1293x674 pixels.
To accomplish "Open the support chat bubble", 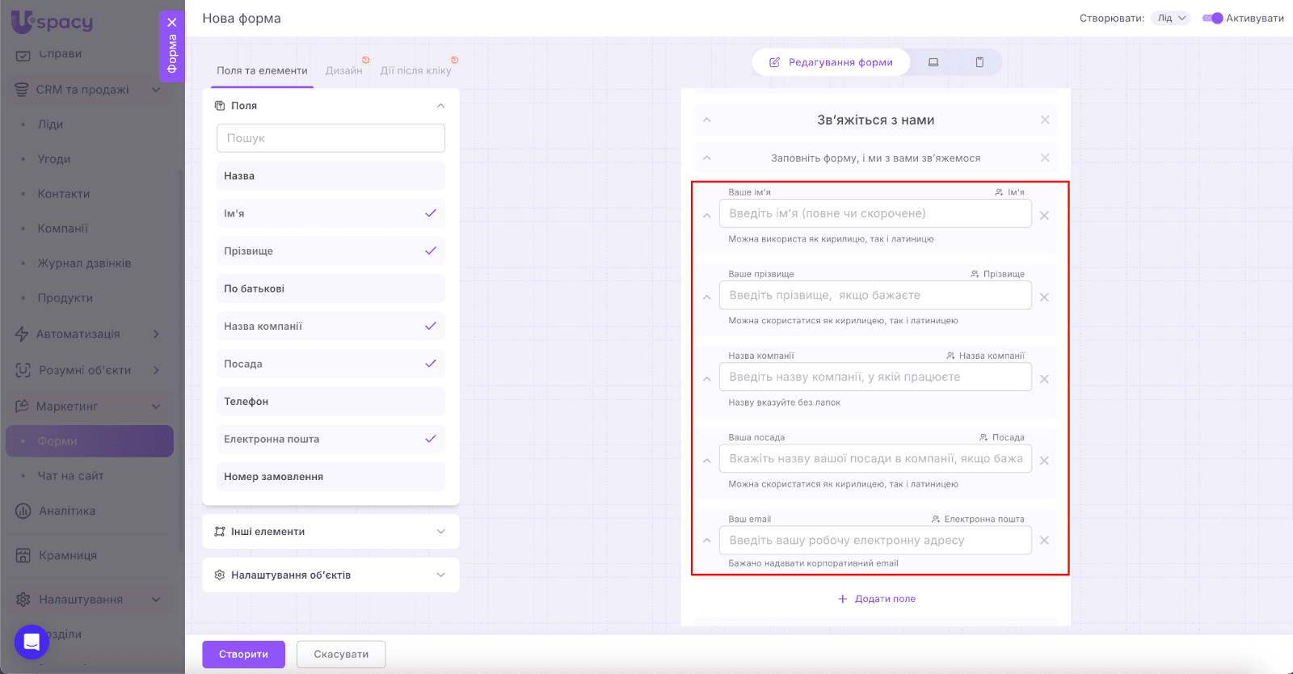I will point(32,642).
